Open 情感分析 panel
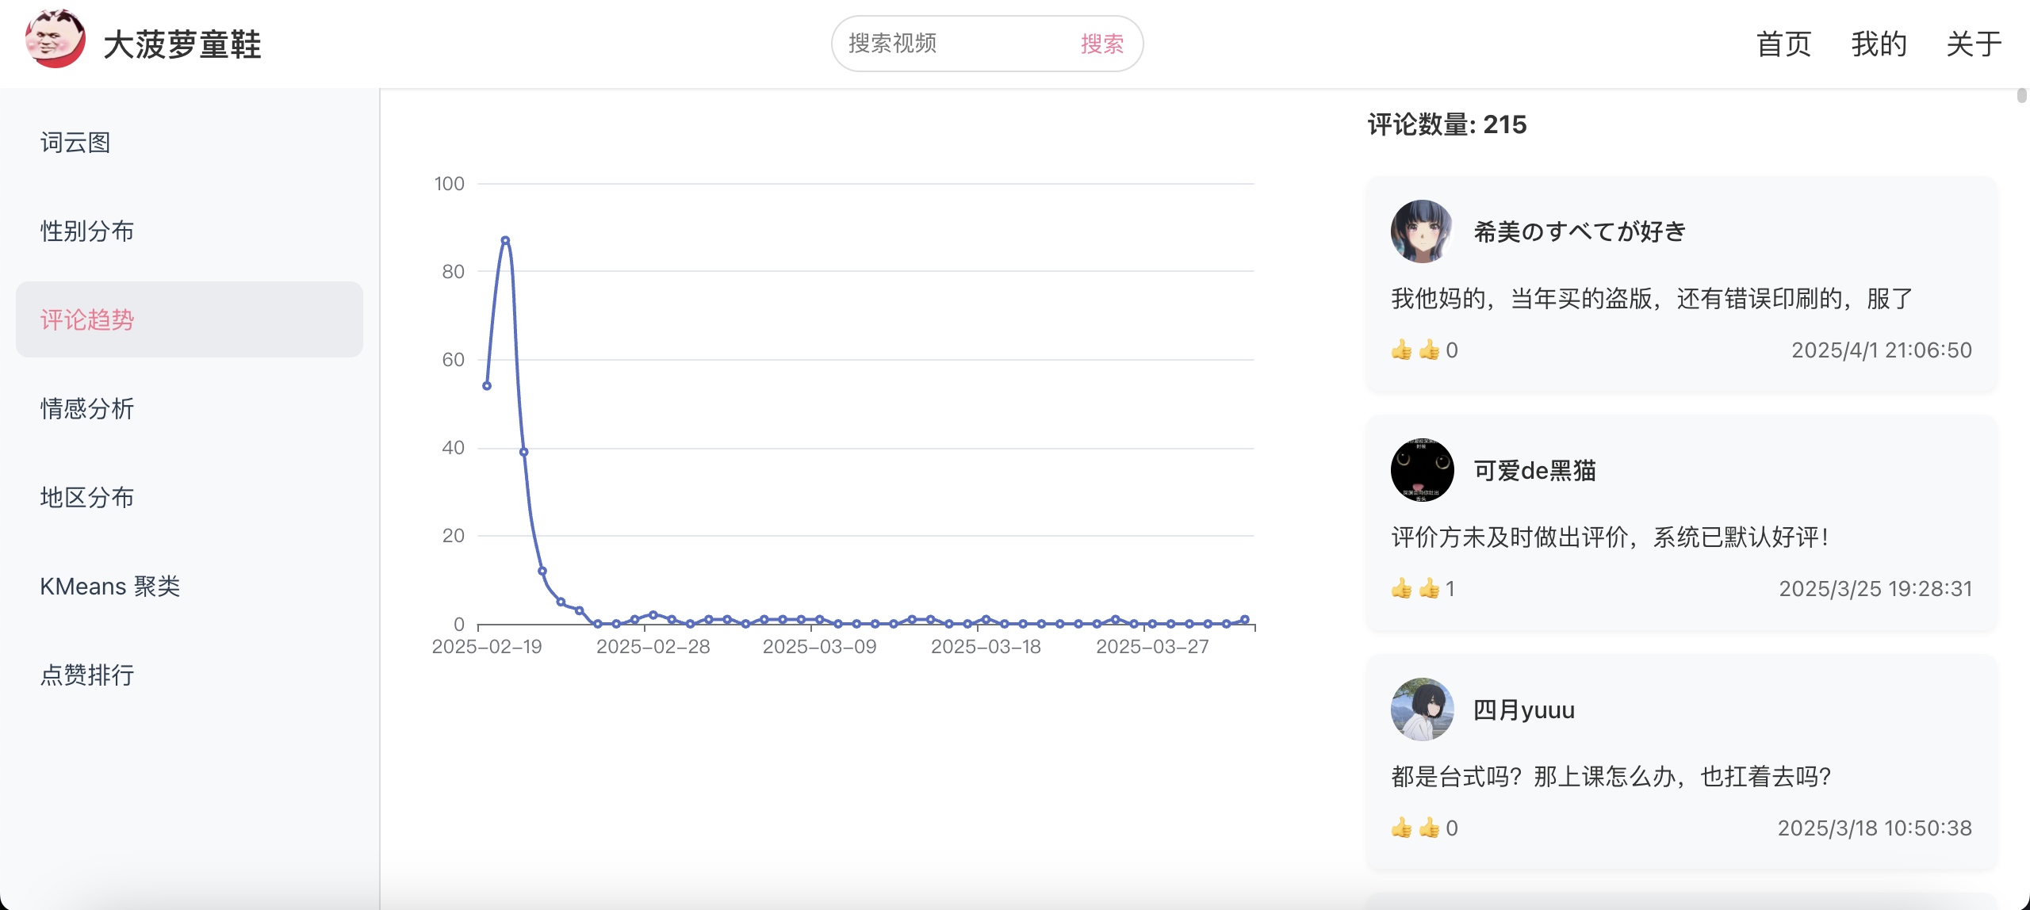 click(87, 409)
